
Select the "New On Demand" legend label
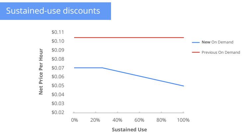(x=217, y=42)
